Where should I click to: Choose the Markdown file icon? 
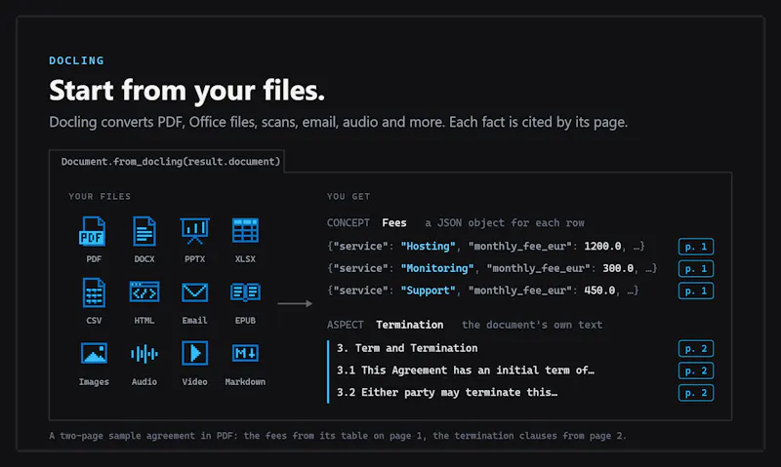click(245, 353)
